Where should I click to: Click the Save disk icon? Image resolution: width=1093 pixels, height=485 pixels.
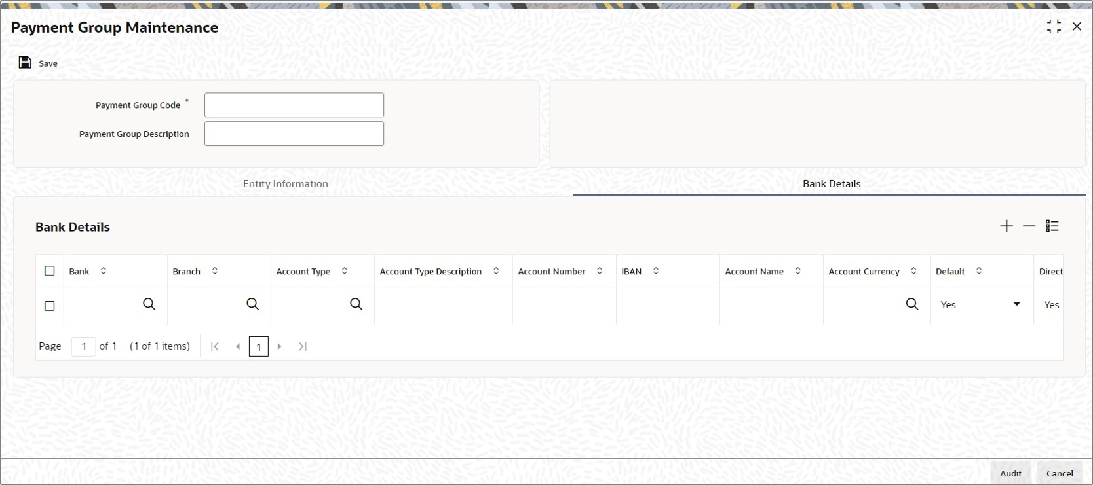click(25, 63)
